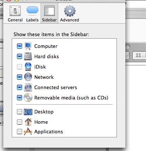Click the Computer monitor icon
The image size is (146, 151).
click(28, 46)
